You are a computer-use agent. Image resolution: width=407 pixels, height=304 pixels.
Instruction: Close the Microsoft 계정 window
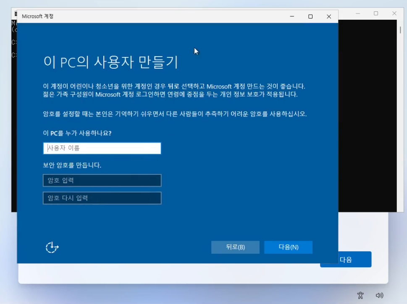point(329,16)
